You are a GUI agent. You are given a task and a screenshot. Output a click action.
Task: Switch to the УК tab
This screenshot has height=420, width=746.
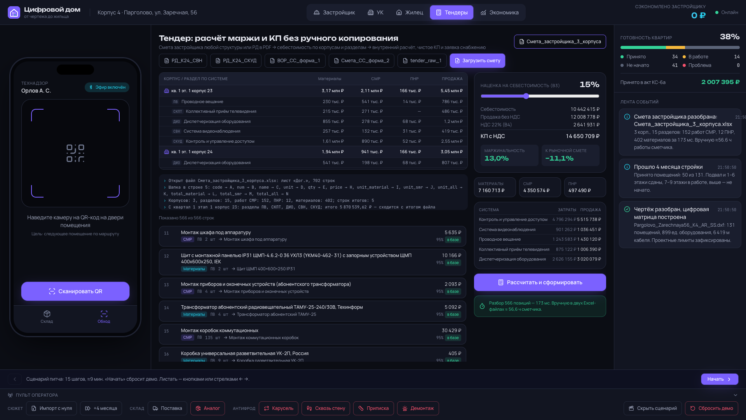375,12
